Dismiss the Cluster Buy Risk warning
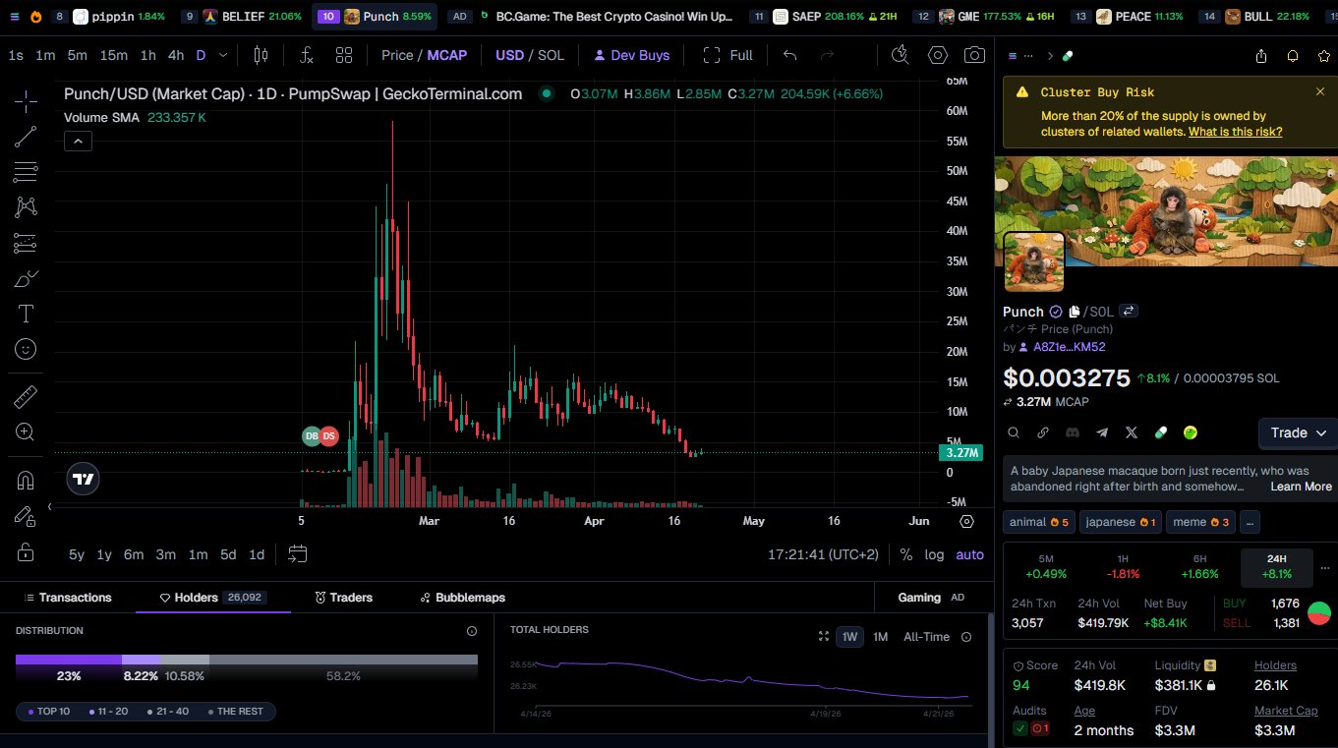The height and width of the screenshot is (748, 1338). [1320, 91]
